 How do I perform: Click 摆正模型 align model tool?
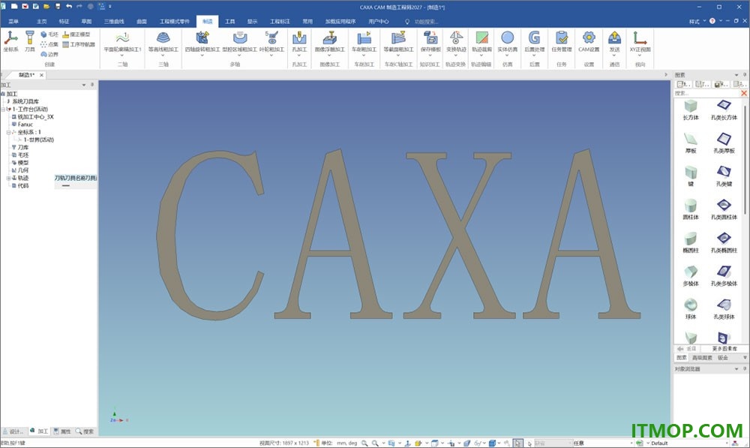[x=76, y=35]
